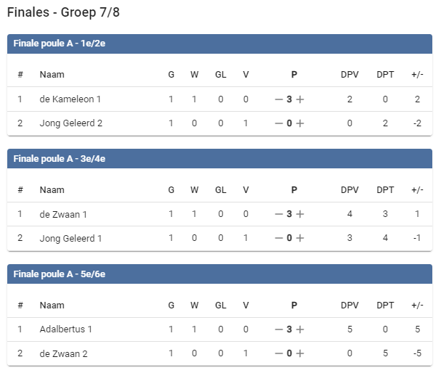Subtract a point from Jong Geleerd 1
441x373 pixels.
[278, 238]
